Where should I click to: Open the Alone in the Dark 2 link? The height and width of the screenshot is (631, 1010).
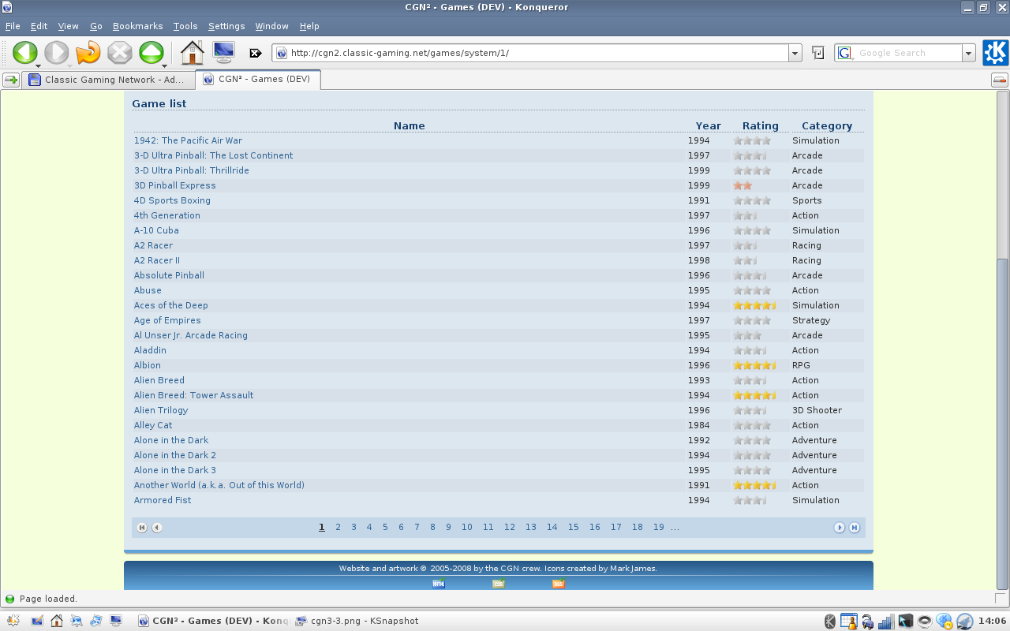click(x=175, y=455)
